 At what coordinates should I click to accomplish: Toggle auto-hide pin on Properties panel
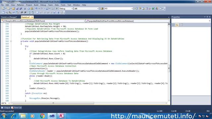point(207,17)
